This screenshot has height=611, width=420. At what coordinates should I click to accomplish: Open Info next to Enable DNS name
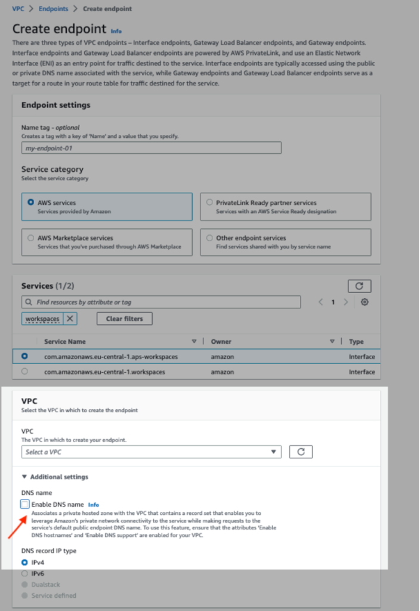(x=94, y=504)
